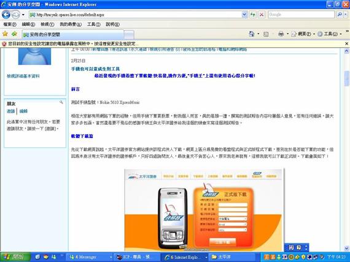The width and height of the screenshot is (350, 262).
Task: Open the 工具(O) command bar menu
Action: 330,34
